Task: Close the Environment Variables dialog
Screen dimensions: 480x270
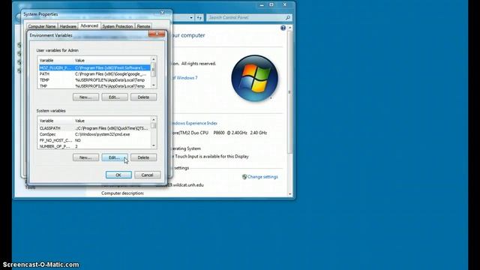Action: [x=157, y=34]
